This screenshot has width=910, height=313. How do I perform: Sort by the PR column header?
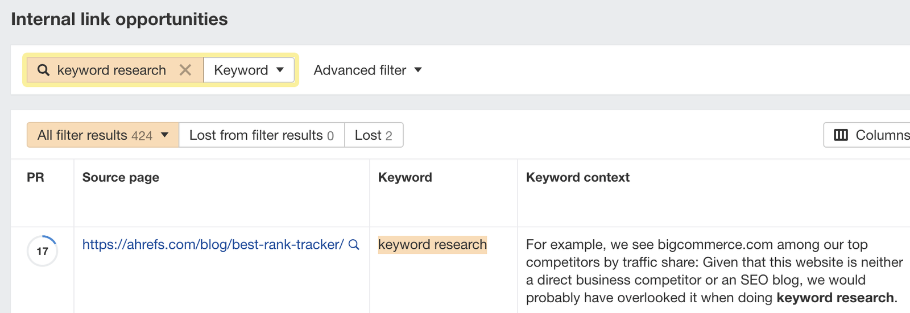click(35, 177)
